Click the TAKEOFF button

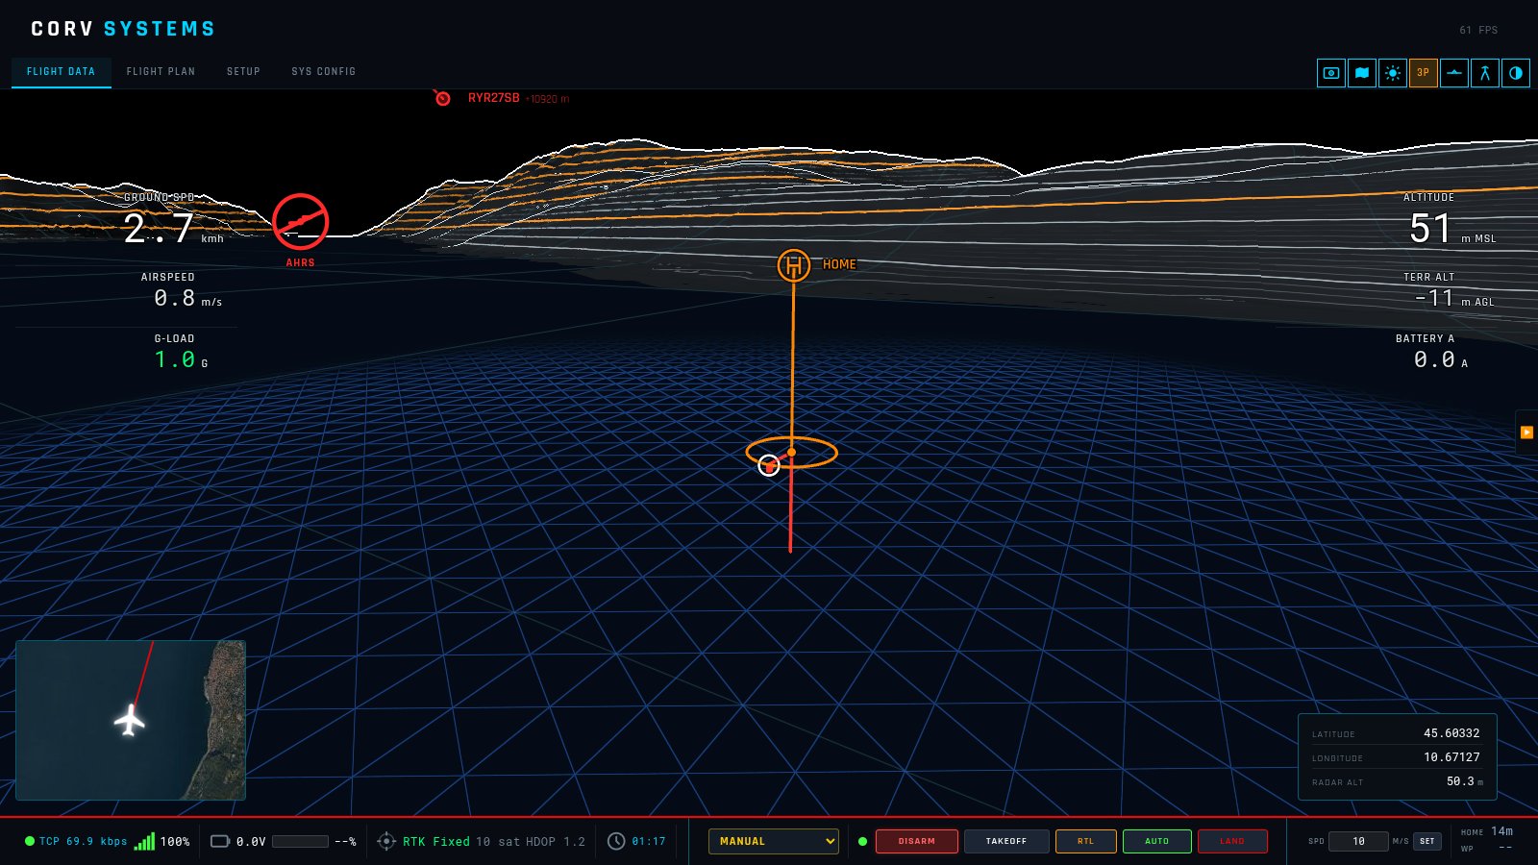coord(1006,841)
